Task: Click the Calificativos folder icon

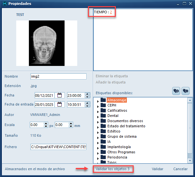Action: point(103,110)
